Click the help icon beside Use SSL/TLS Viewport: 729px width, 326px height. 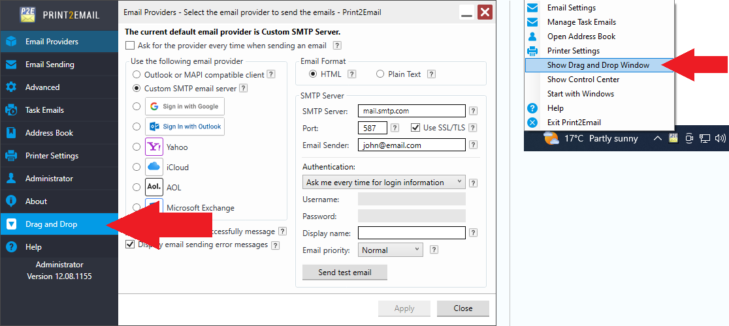click(474, 128)
